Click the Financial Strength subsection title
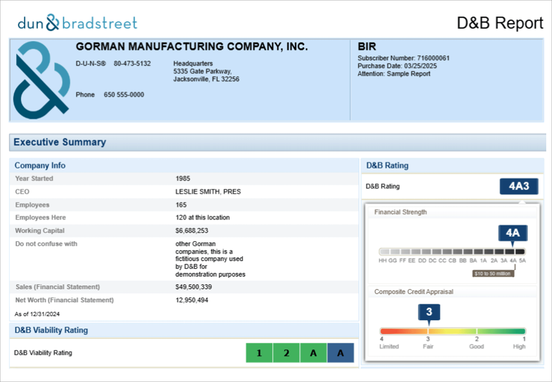552x382 pixels. [x=400, y=212]
